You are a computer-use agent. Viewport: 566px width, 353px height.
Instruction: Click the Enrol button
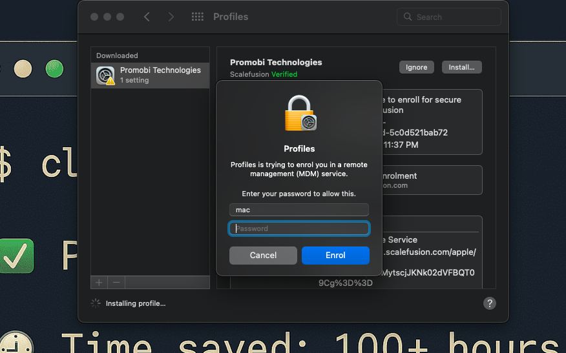coord(335,256)
